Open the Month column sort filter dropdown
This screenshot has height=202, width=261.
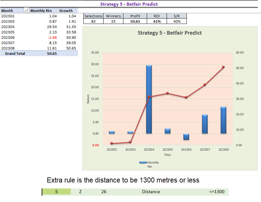[26, 11]
